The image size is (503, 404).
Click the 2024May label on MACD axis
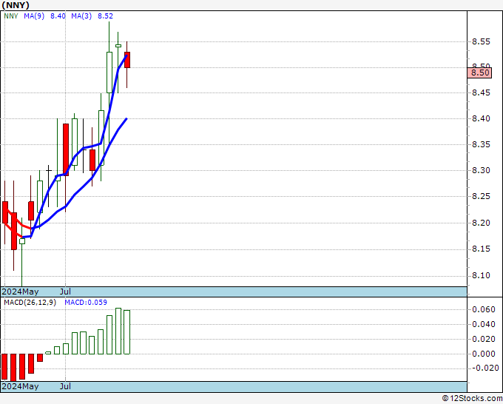20,386
